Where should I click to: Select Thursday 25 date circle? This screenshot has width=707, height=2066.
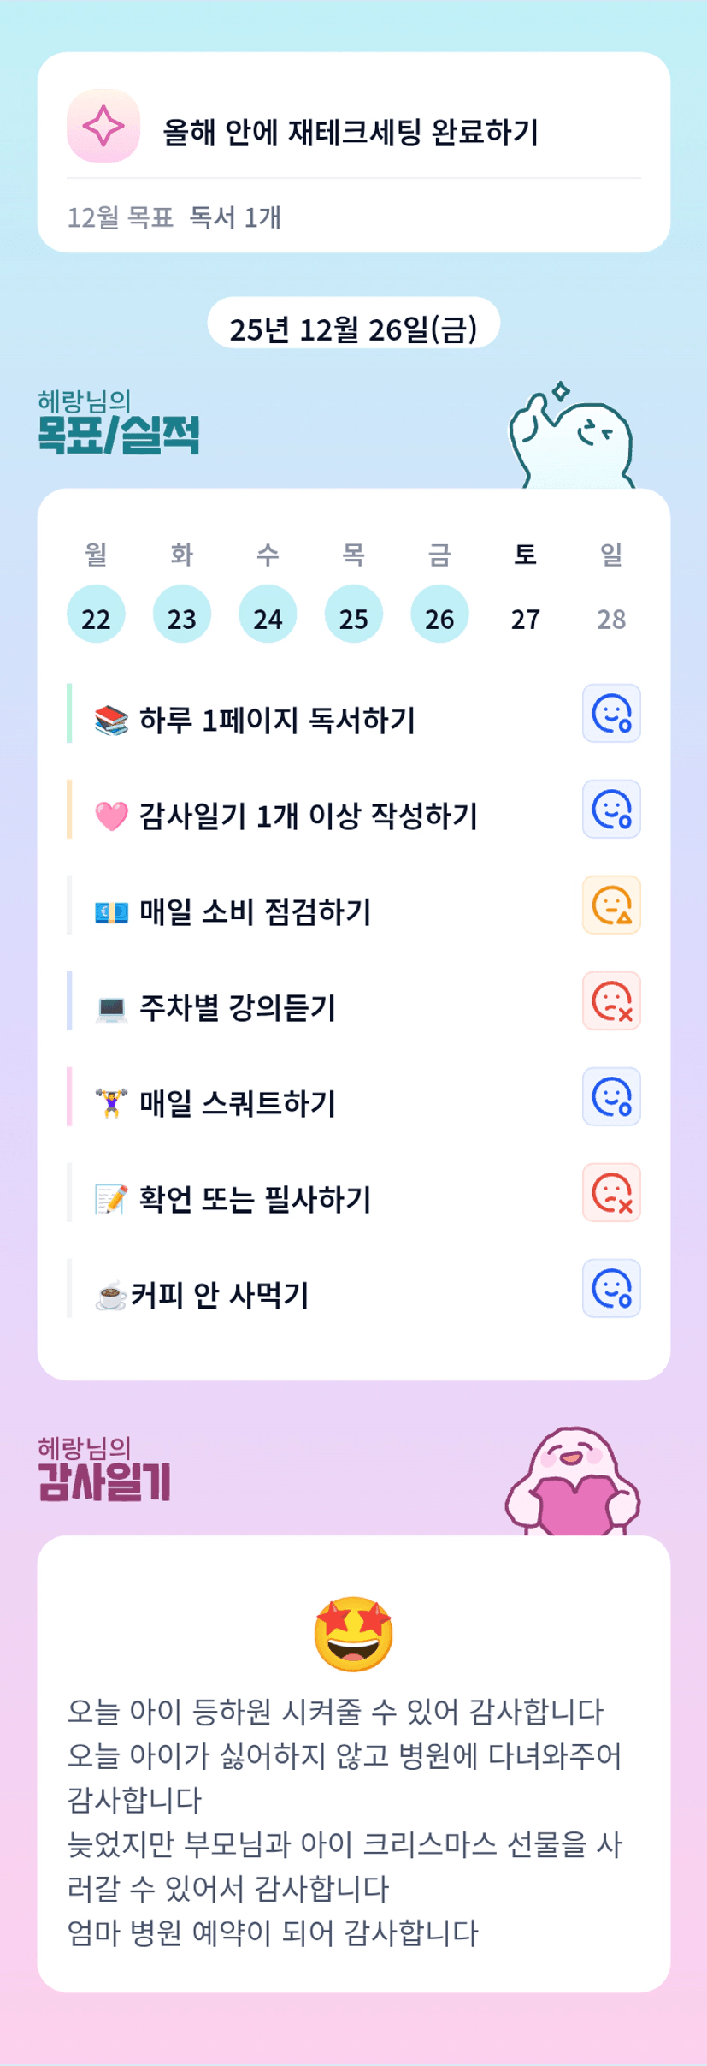coord(354,615)
